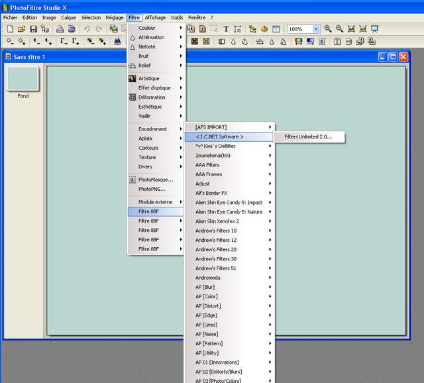Image resolution: width=424 pixels, height=383 pixels.
Task: Open the Réglage menu
Action: click(x=115, y=18)
